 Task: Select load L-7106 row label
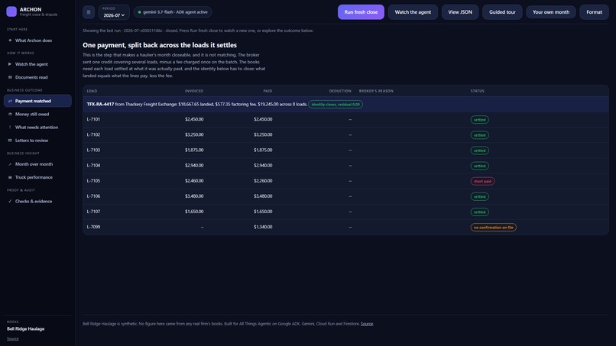click(93, 196)
